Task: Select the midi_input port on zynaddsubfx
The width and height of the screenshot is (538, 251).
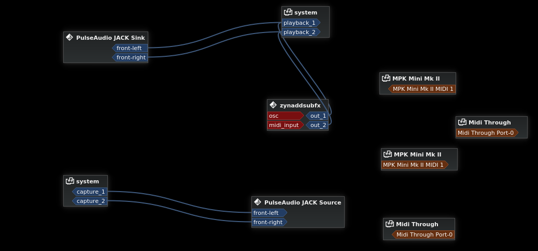Action: coord(286,125)
